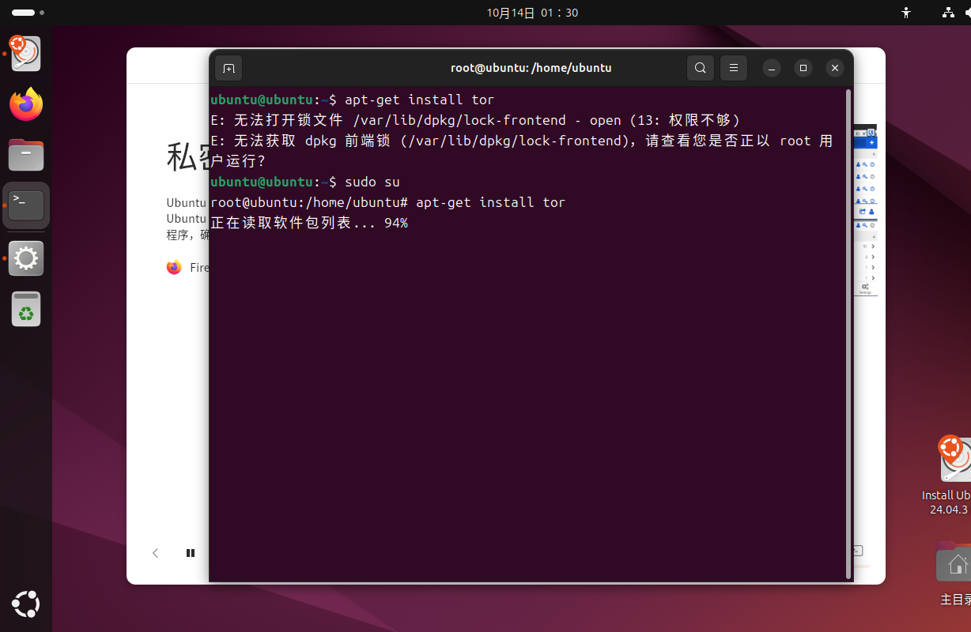
Task: Show installer log via bottom-right terminal icon
Action: [858, 551]
